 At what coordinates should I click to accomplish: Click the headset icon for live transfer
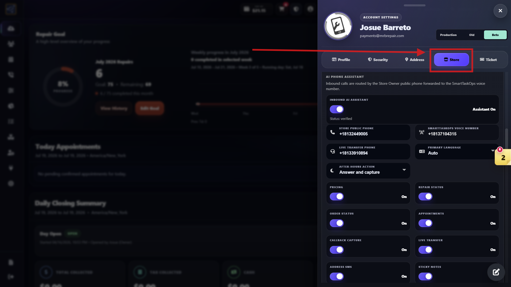332,151
